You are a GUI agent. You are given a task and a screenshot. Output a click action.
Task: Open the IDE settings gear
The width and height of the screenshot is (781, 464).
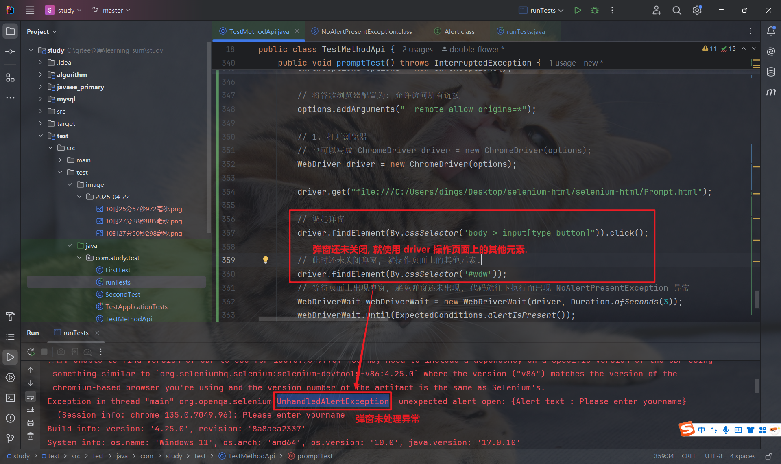click(x=697, y=10)
